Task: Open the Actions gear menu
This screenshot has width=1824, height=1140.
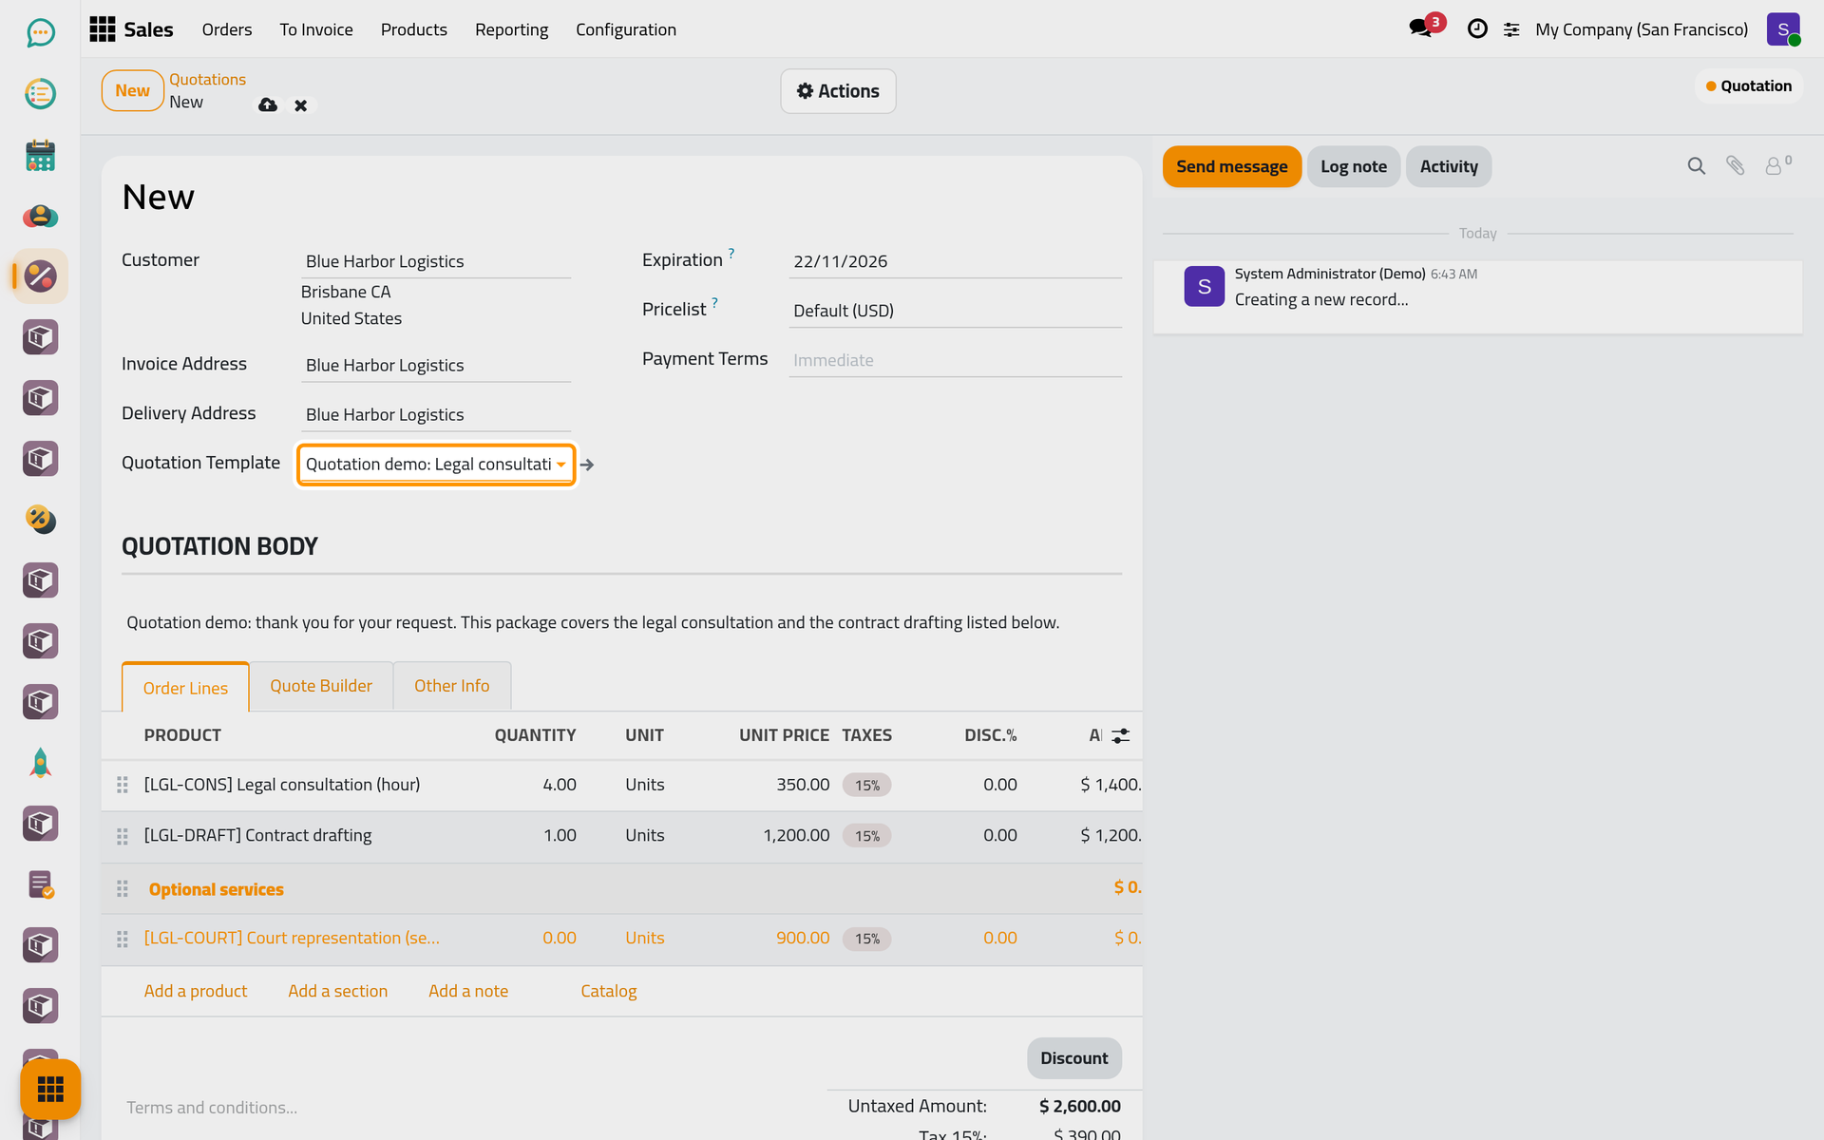Action: 838,91
